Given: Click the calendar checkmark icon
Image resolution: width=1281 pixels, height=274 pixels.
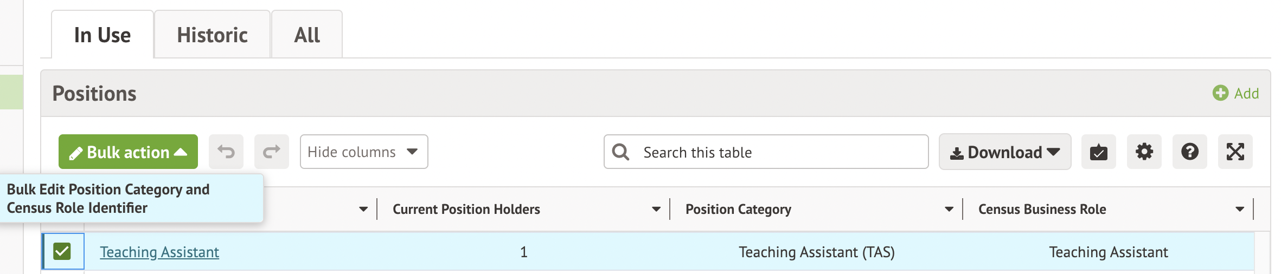Looking at the screenshot, I should (1098, 152).
